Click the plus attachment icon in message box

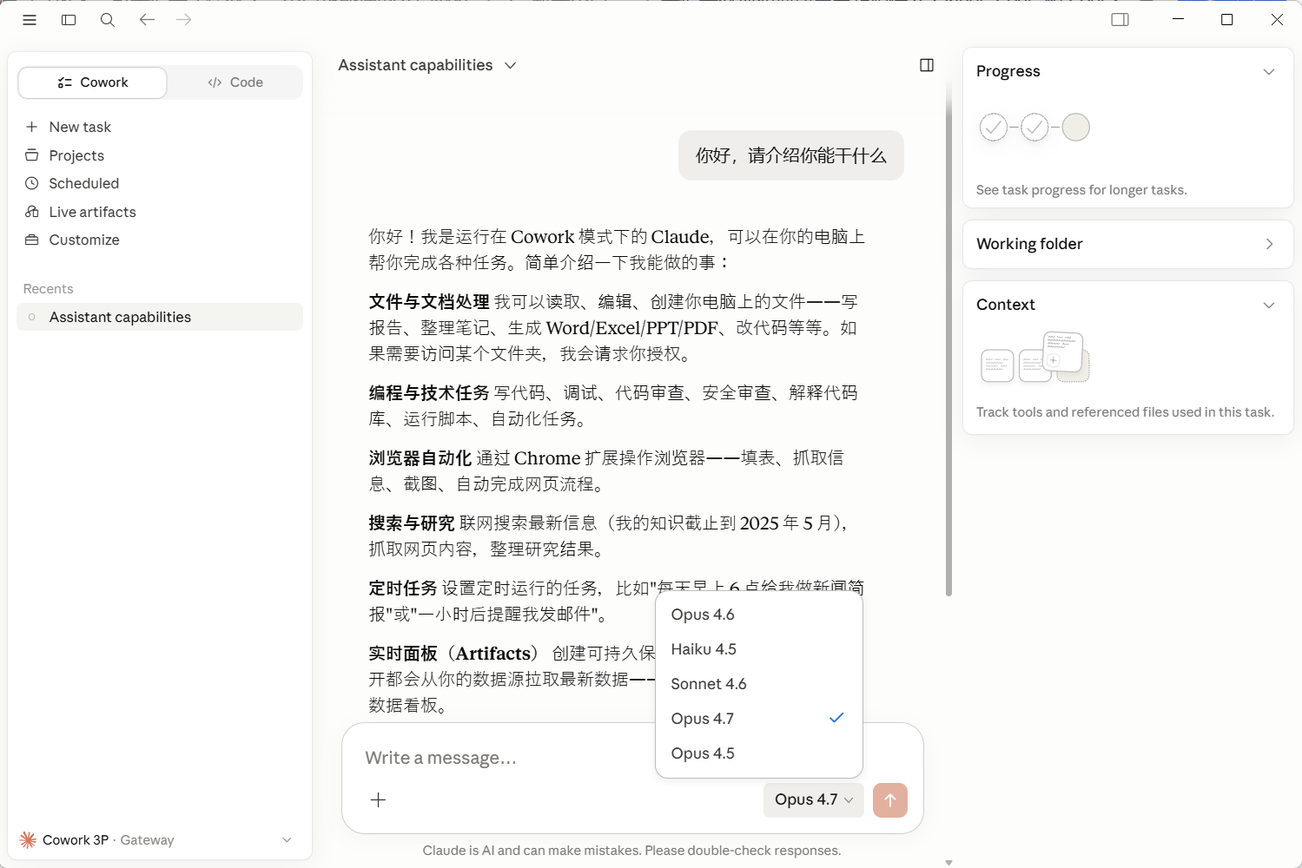pyautogui.click(x=378, y=800)
